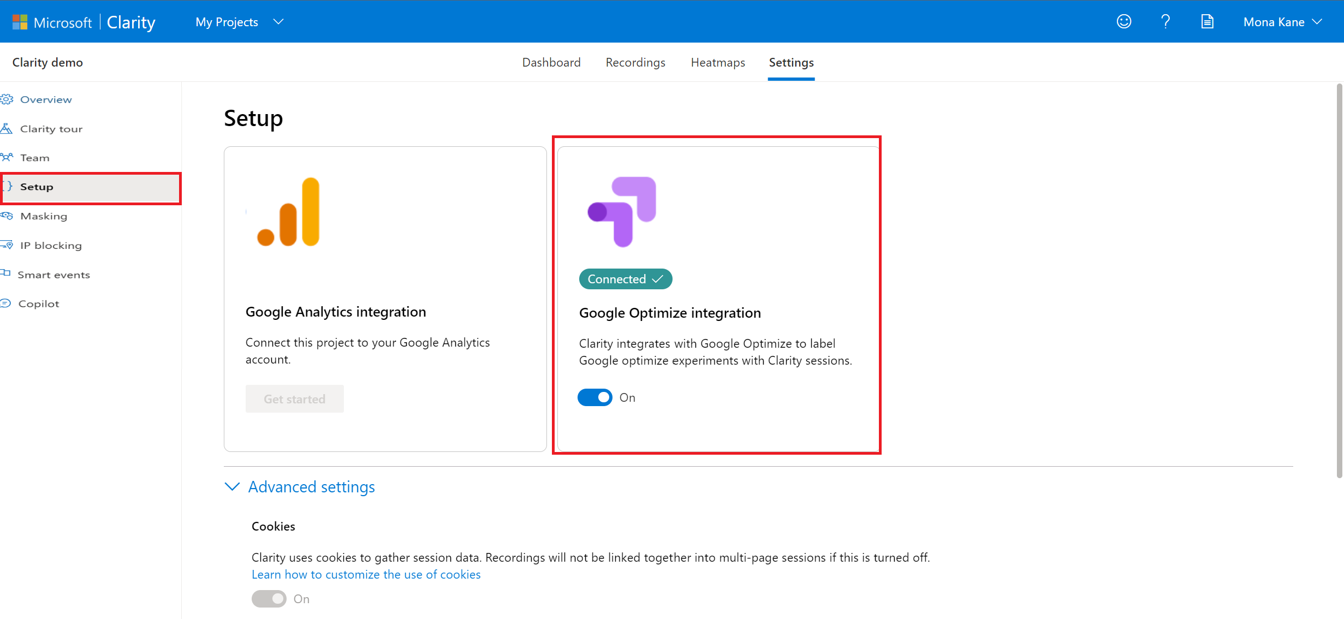1344x619 pixels.
Task: Open the documentation page icon
Action: click(1207, 22)
